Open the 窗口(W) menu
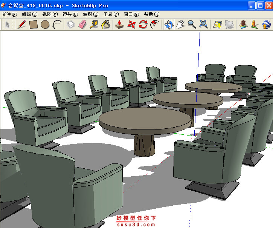The image size is (273, 228). (131, 14)
